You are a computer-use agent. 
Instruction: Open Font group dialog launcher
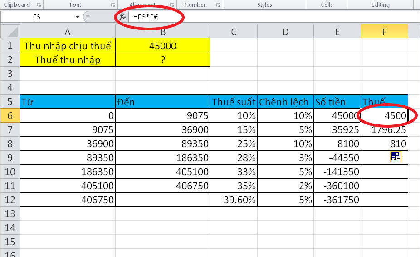point(113,5)
